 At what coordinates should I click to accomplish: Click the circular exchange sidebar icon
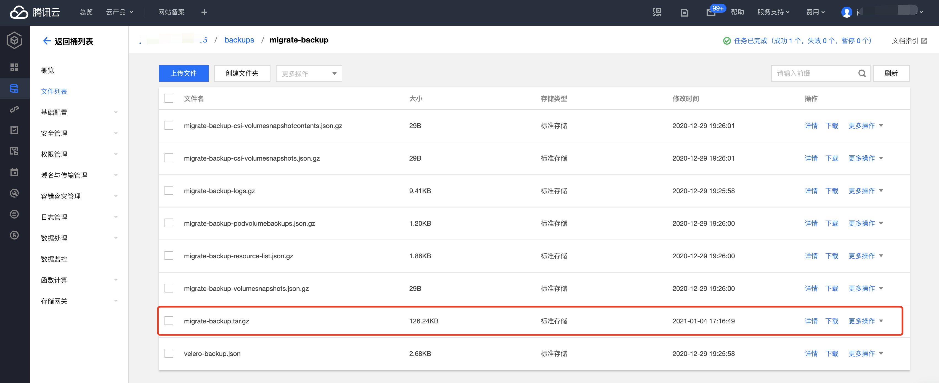14,214
